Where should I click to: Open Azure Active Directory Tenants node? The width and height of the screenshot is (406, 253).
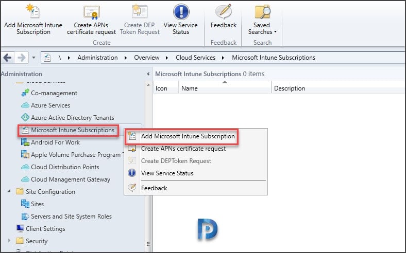click(73, 118)
